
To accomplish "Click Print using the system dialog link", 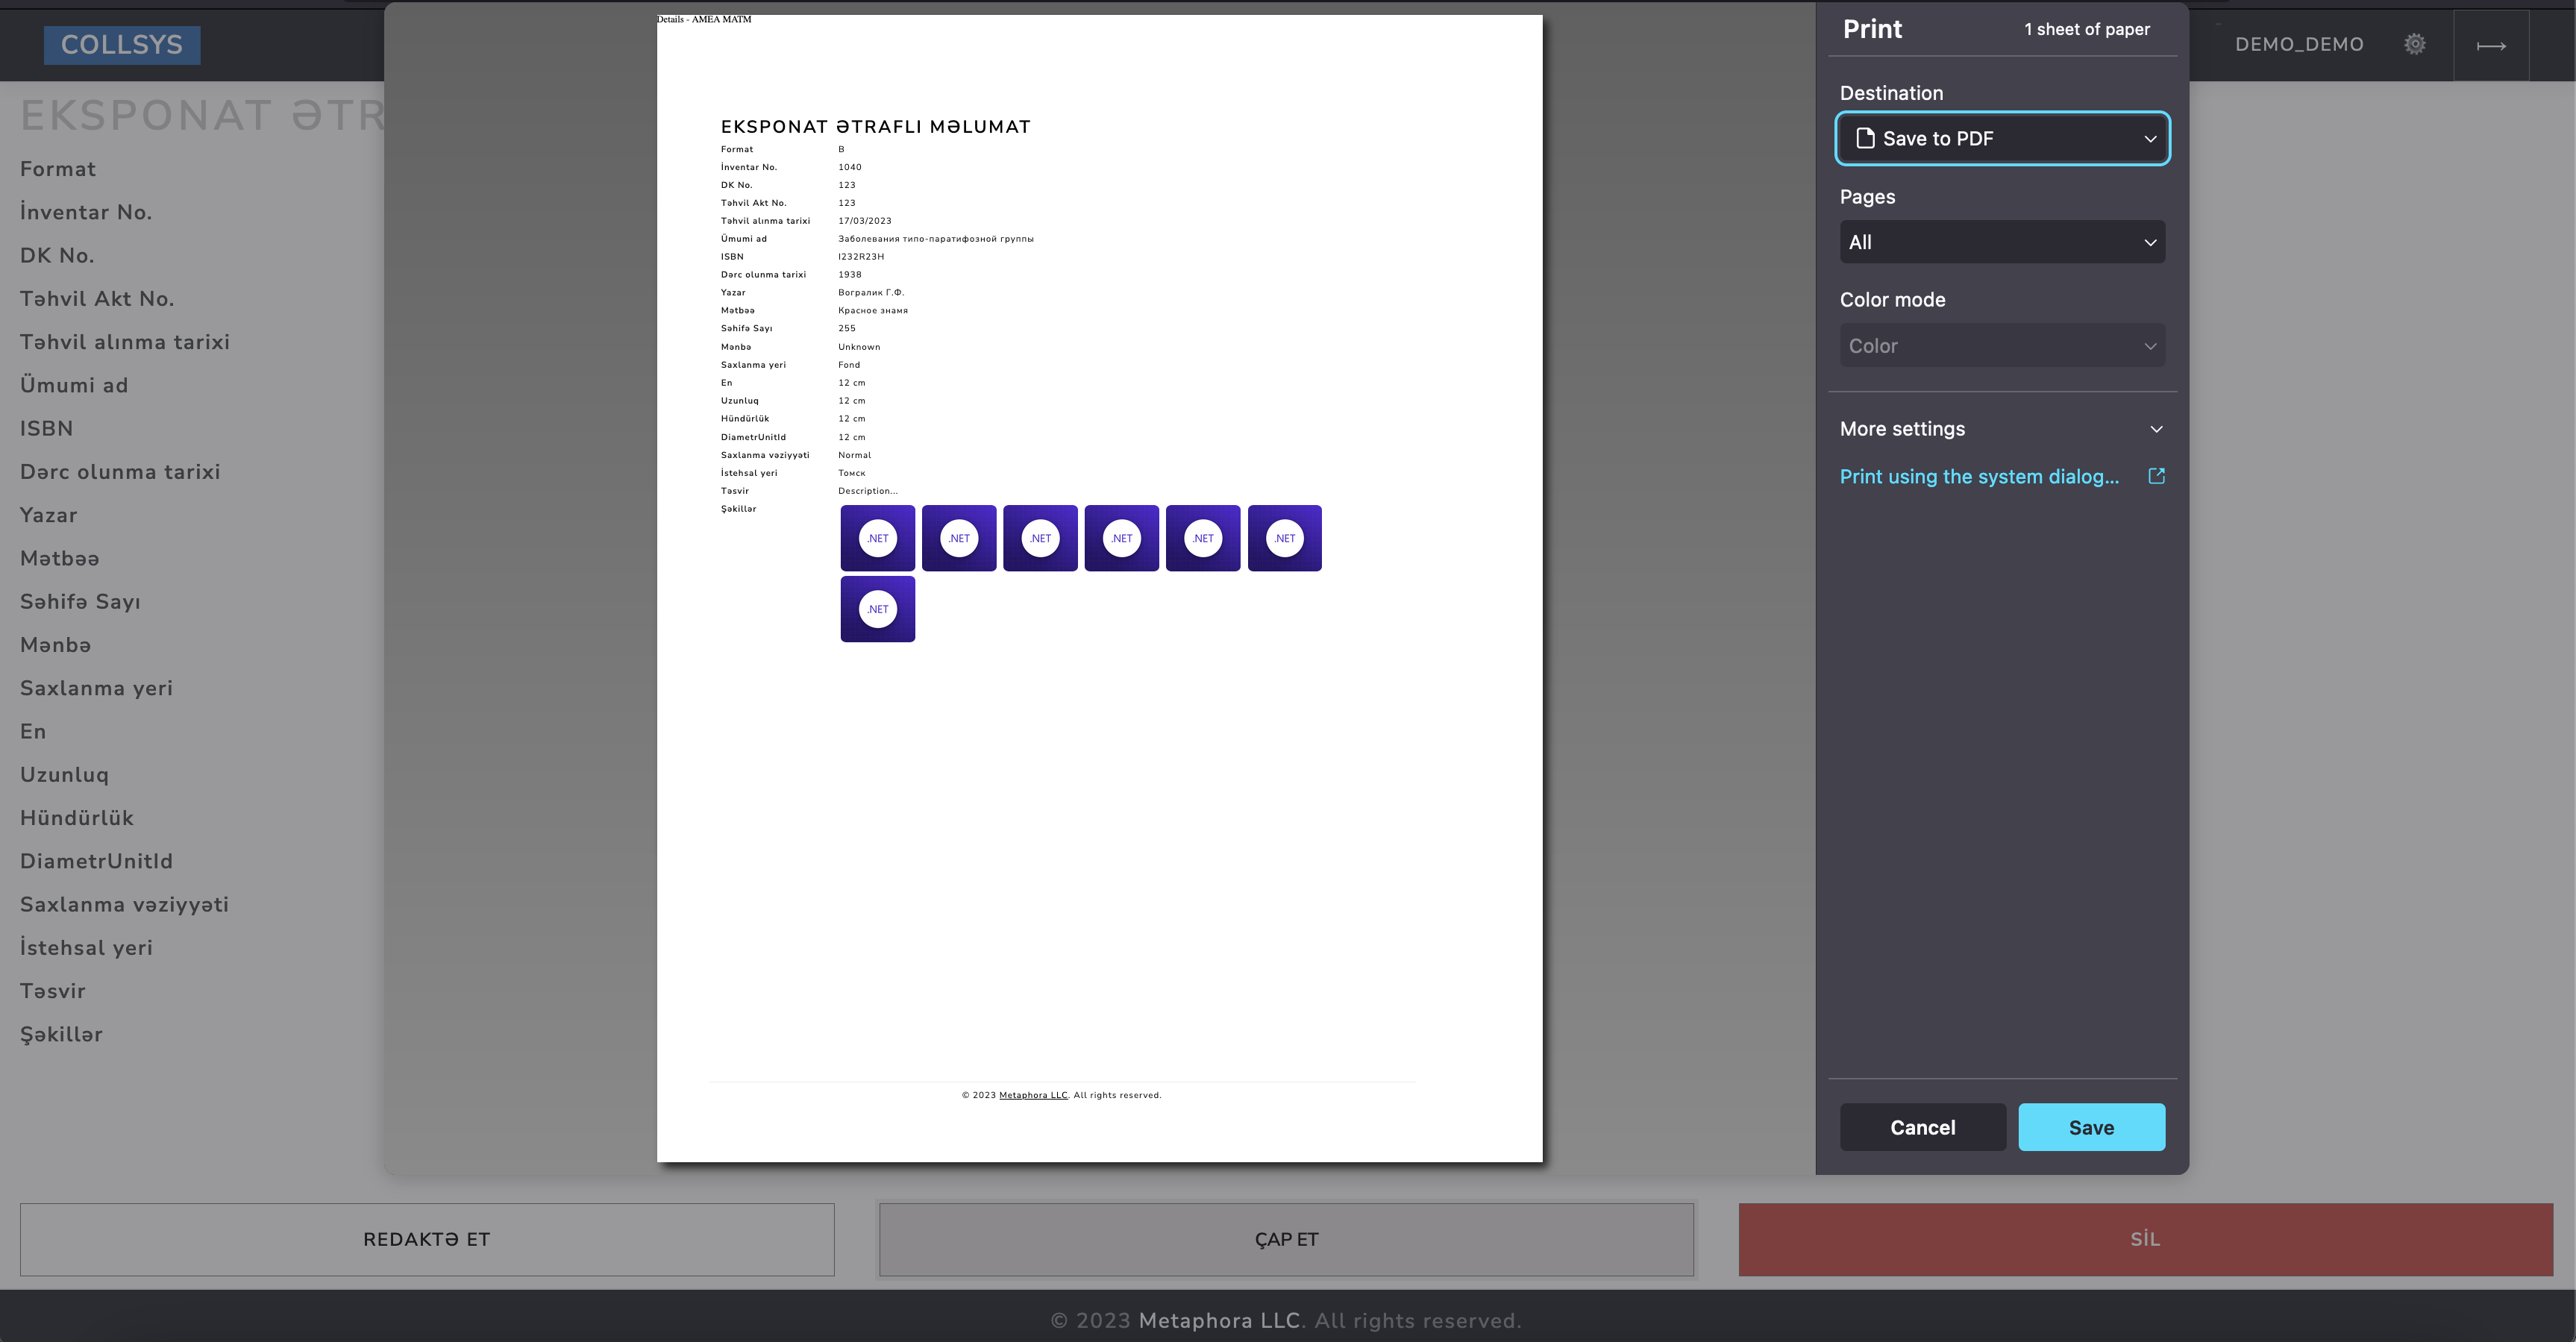I will point(1979,477).
